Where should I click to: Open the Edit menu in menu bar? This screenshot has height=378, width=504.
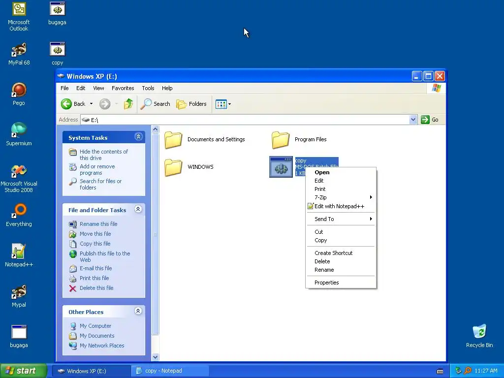(81, 88)
